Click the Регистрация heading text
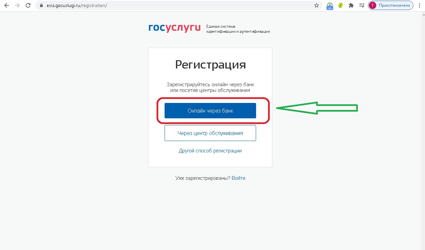The width and height of the screenshot is (425, 250). tap(210, 65)
